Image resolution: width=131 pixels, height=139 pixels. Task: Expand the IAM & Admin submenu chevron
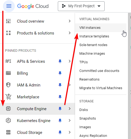click(x=70, y=85)
